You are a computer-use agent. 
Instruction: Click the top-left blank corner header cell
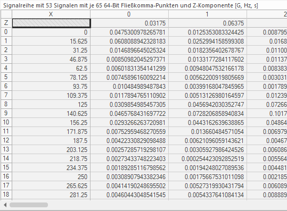point(6,14)
